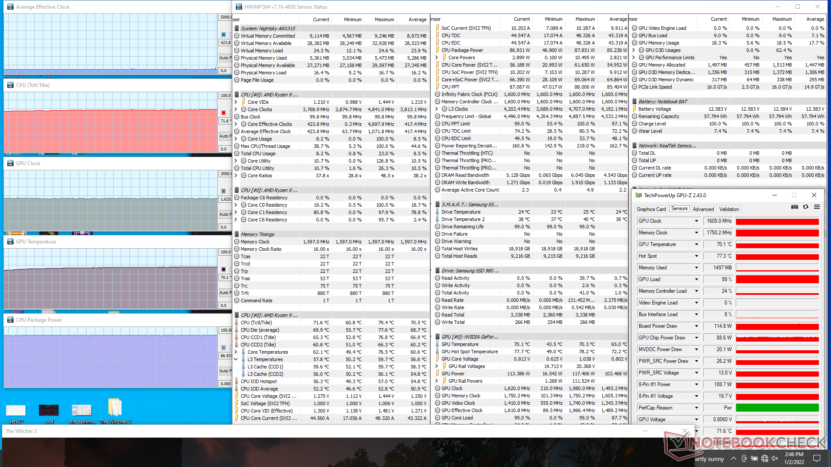831x467 pixels.
Task: Click the red color swatch in CPU (Tctl/Tdie) graph
Action: click(x=224, y=112)
